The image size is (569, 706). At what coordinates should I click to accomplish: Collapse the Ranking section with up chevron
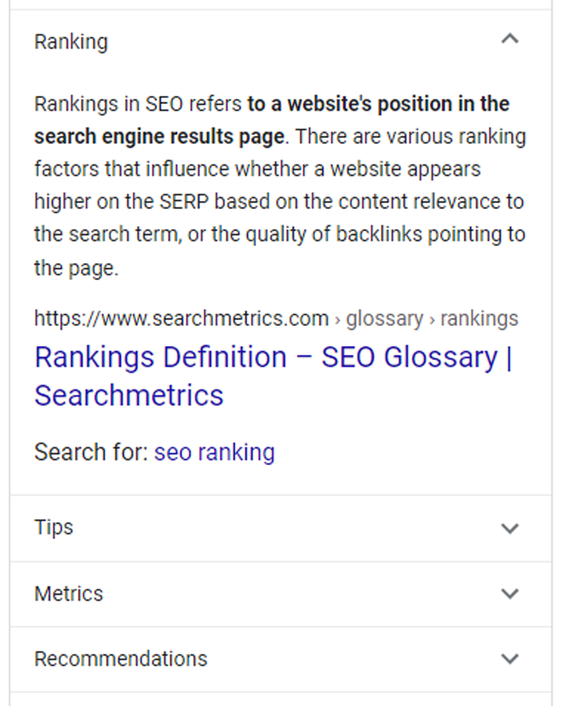pos(509,39)
